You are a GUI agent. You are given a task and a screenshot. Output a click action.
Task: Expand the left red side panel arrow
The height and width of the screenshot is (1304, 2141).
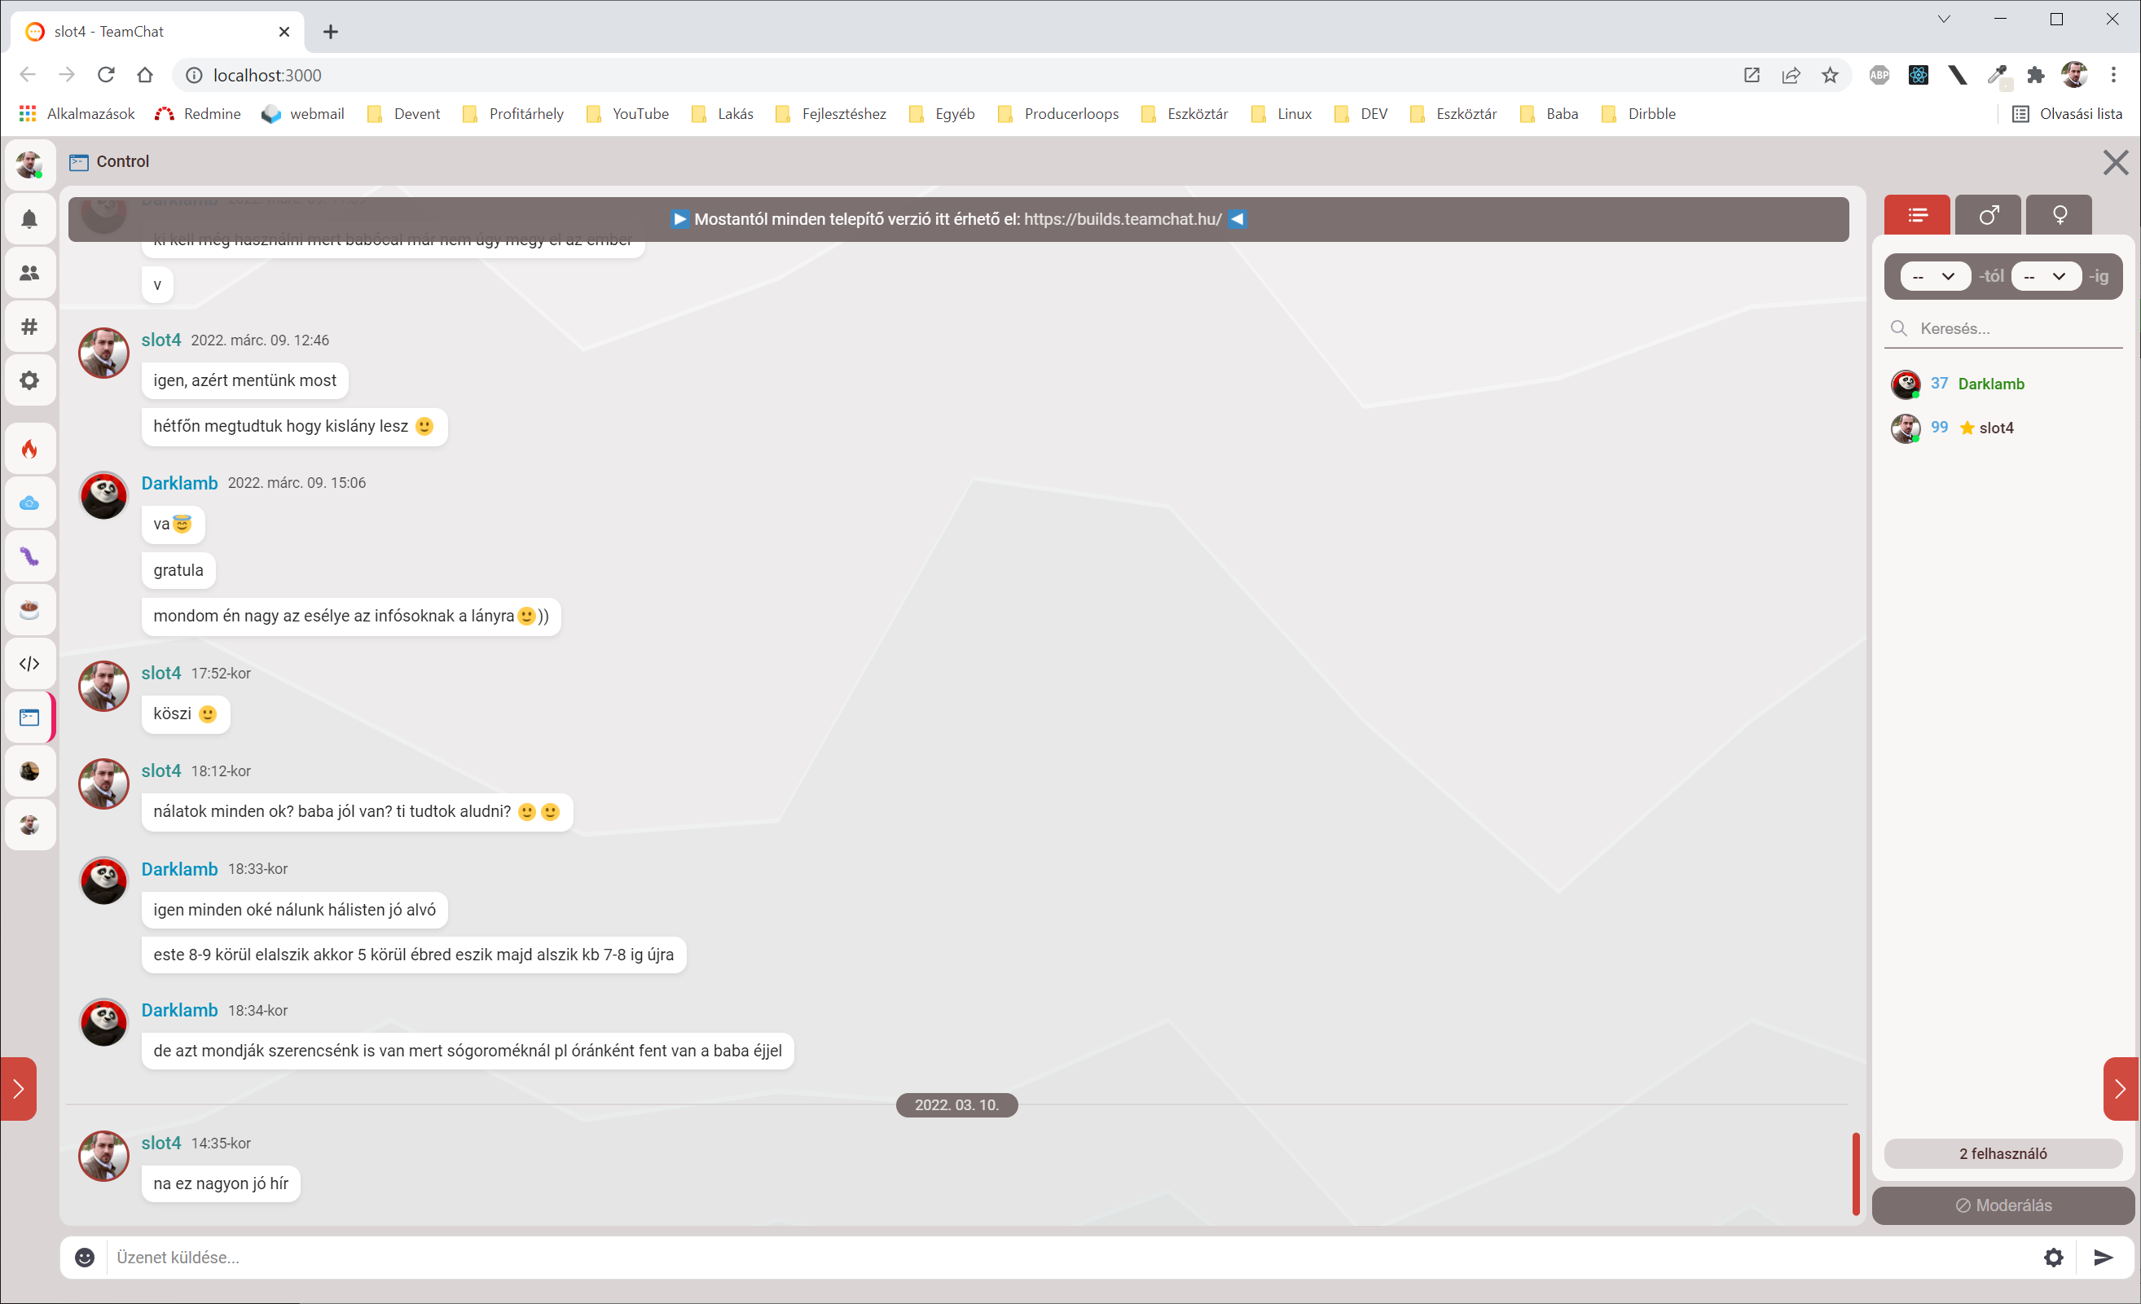pos(18,1088)
